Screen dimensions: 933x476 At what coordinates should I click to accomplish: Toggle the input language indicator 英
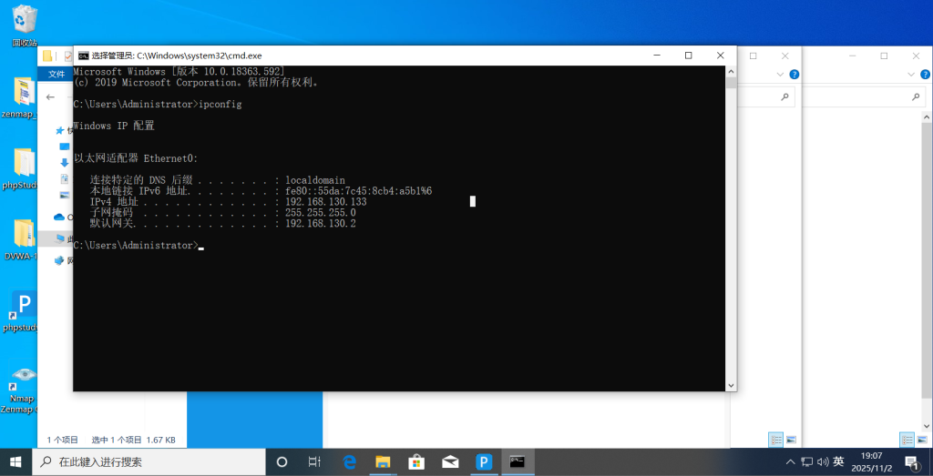pos(838,461)
